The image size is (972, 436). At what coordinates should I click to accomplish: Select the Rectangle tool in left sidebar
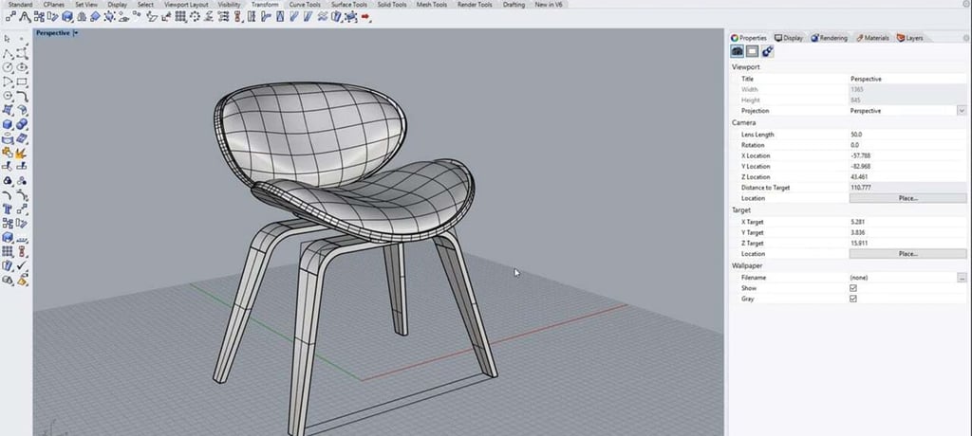[x=22, y=82]
